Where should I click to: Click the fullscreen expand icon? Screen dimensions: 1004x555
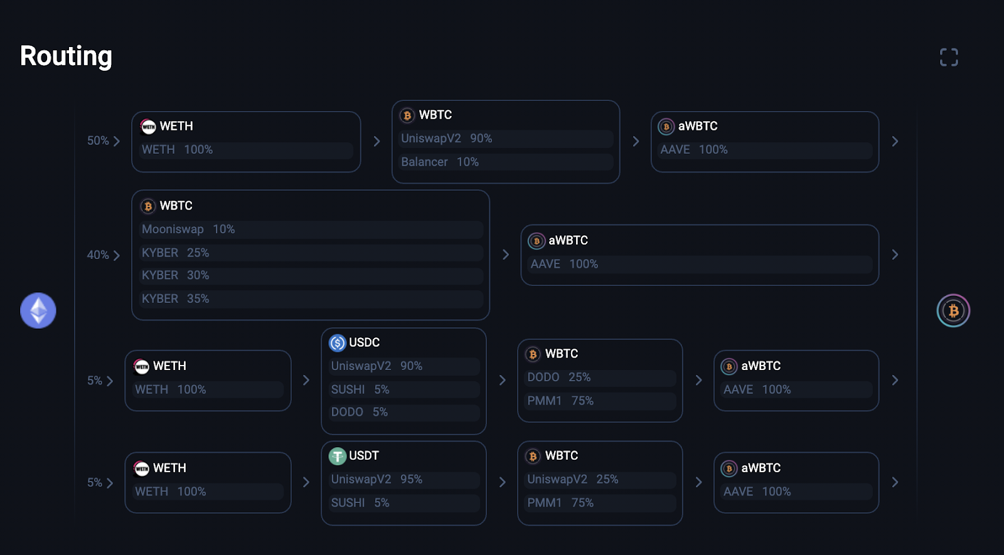(949, 57)
